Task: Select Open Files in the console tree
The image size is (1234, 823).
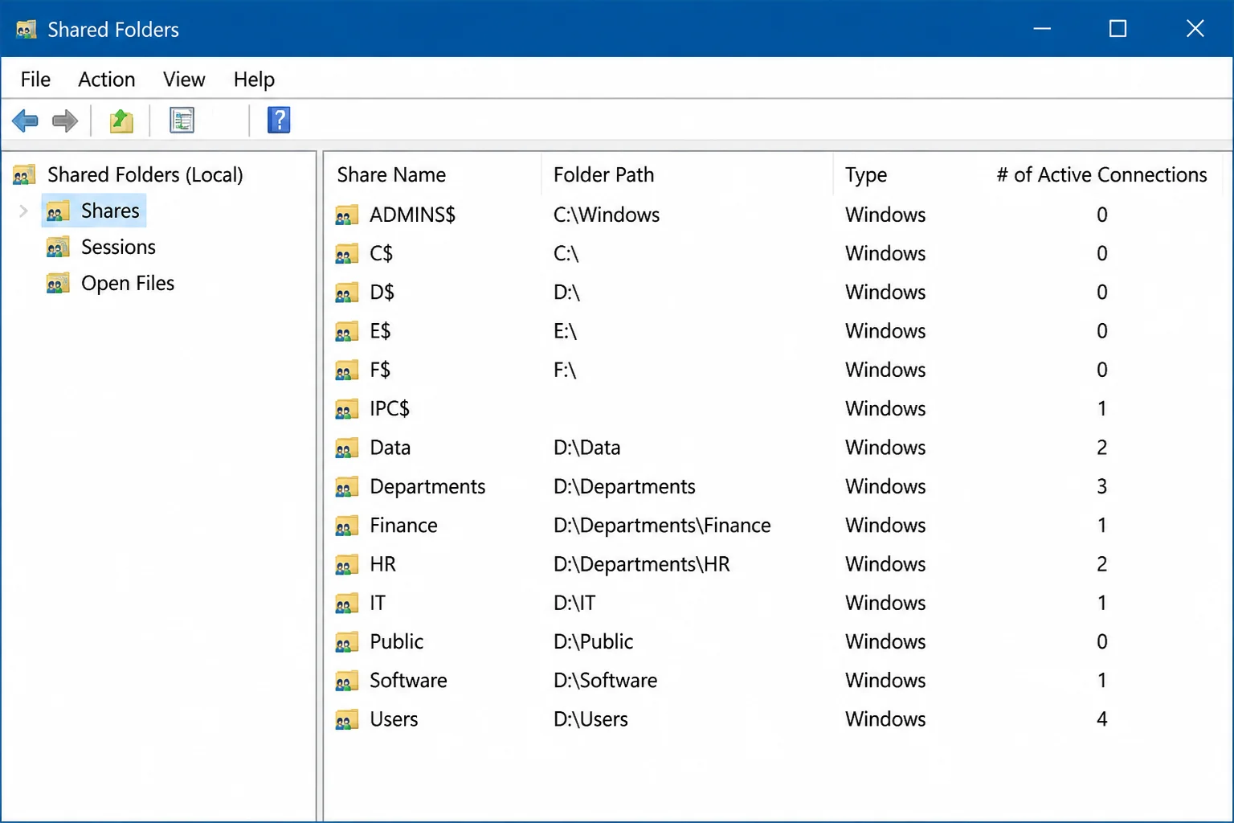Action: 128,283
